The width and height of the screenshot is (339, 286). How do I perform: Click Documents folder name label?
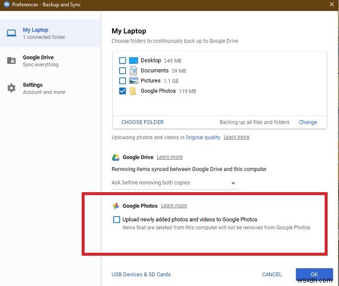coord(154,70)
